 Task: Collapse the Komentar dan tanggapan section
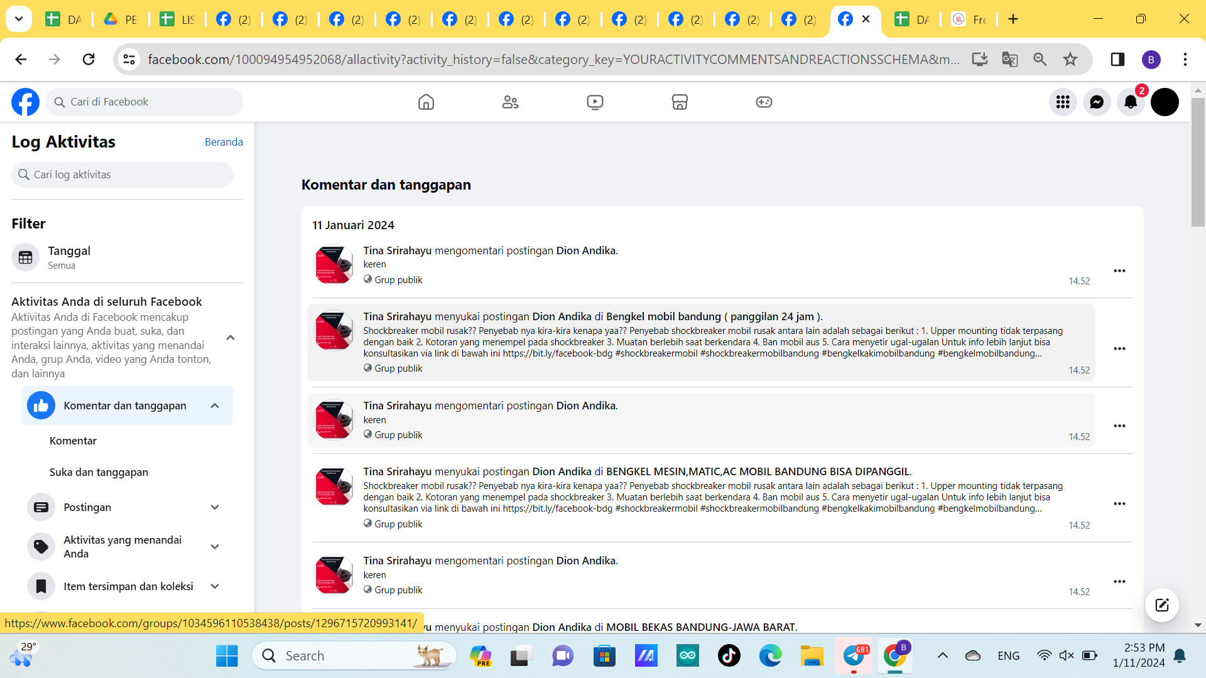click(215, 406)
